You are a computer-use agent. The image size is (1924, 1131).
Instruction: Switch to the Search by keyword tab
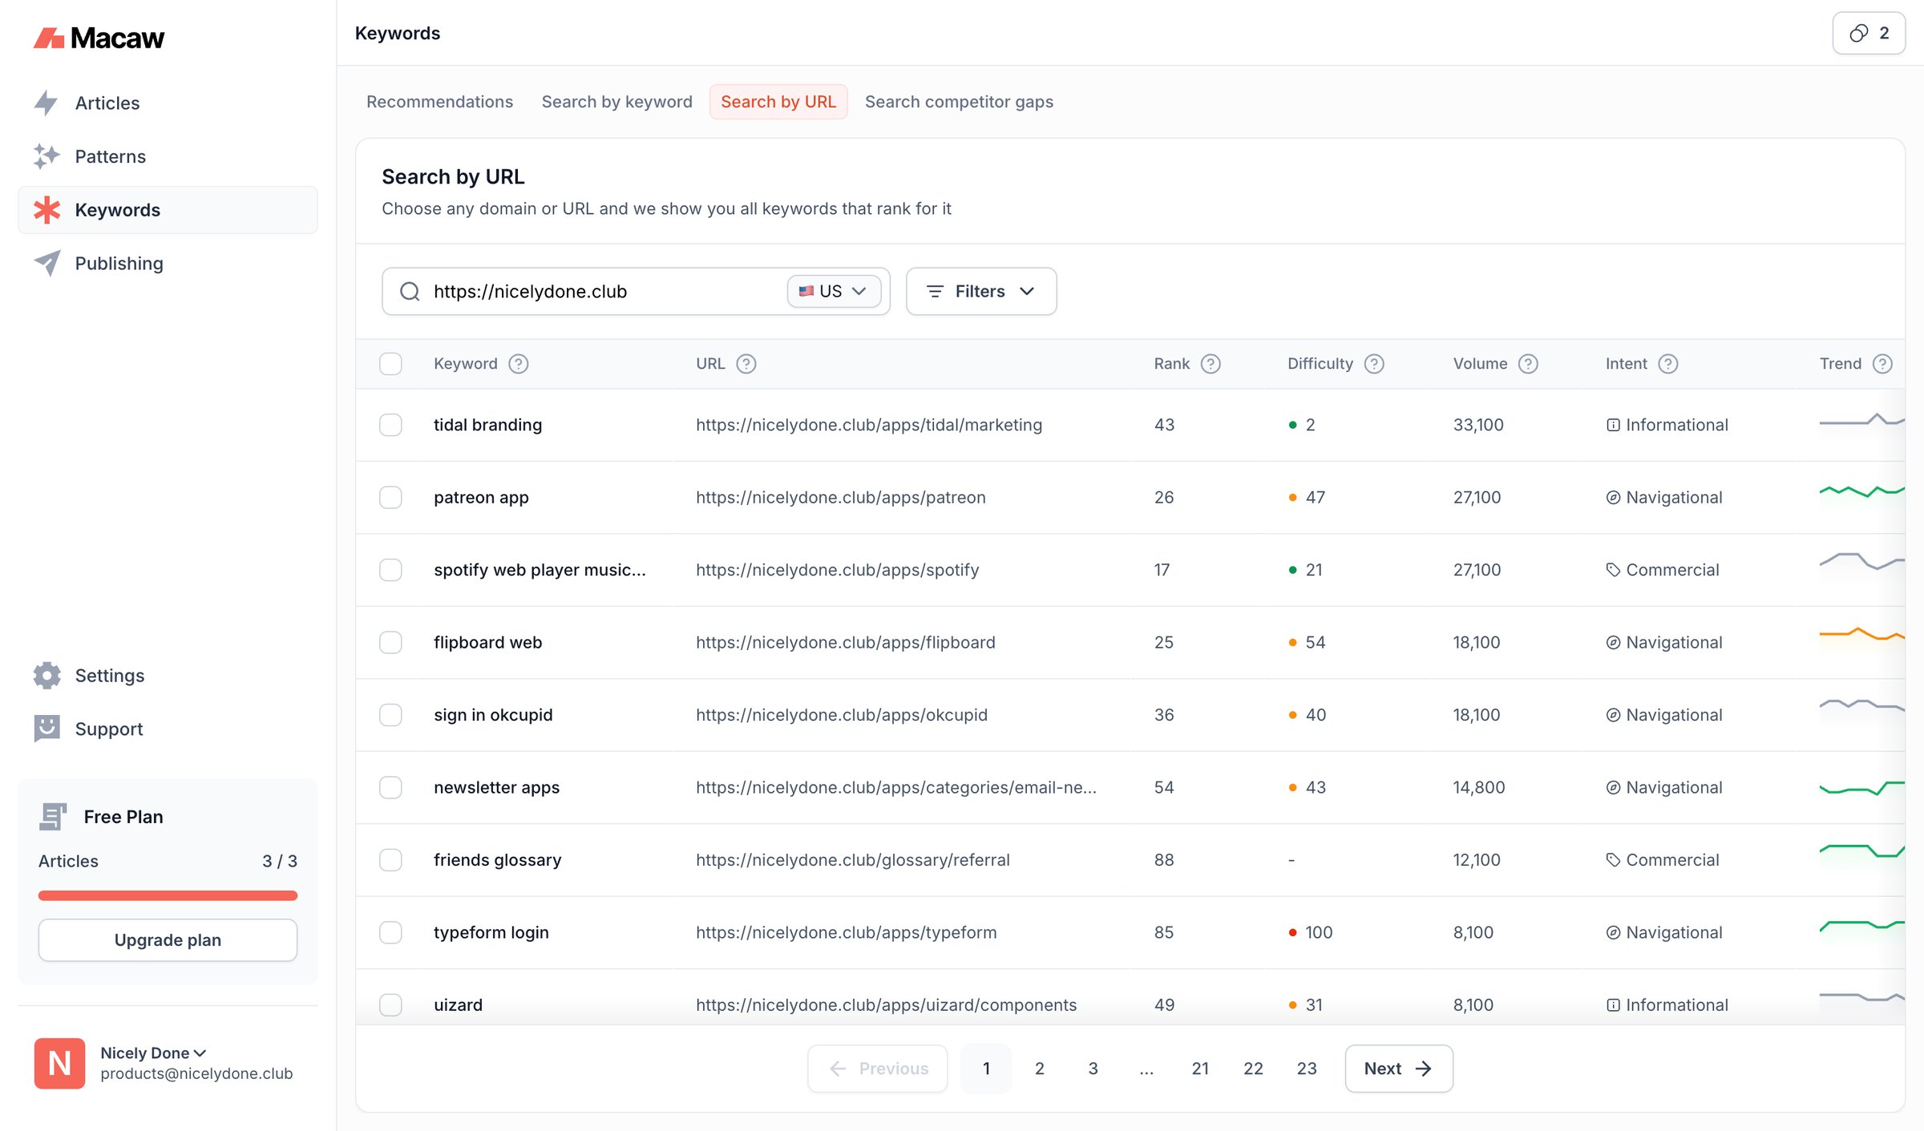[616, 102]
